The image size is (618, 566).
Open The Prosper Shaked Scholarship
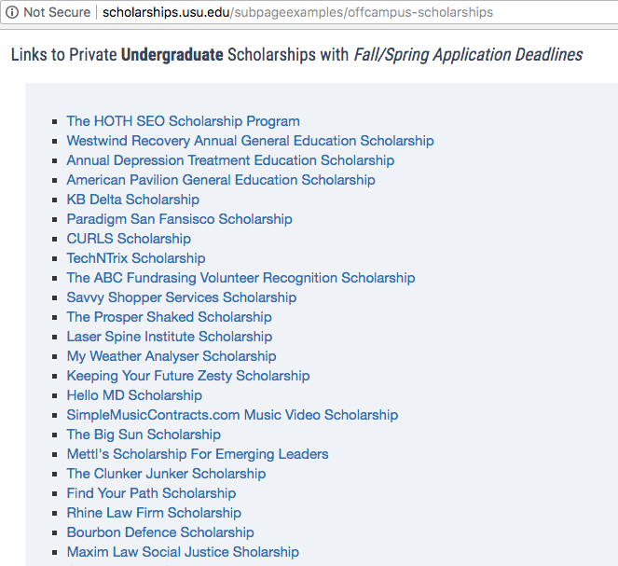169,317
